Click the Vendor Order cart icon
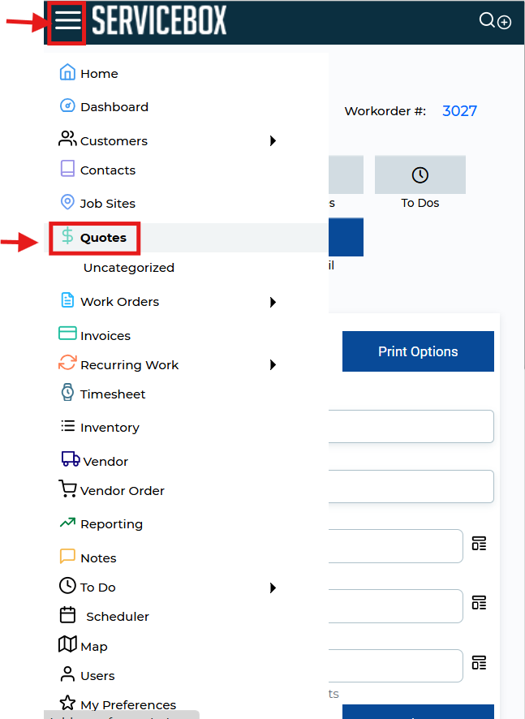 pyautogui.click(x=67, y=489)
